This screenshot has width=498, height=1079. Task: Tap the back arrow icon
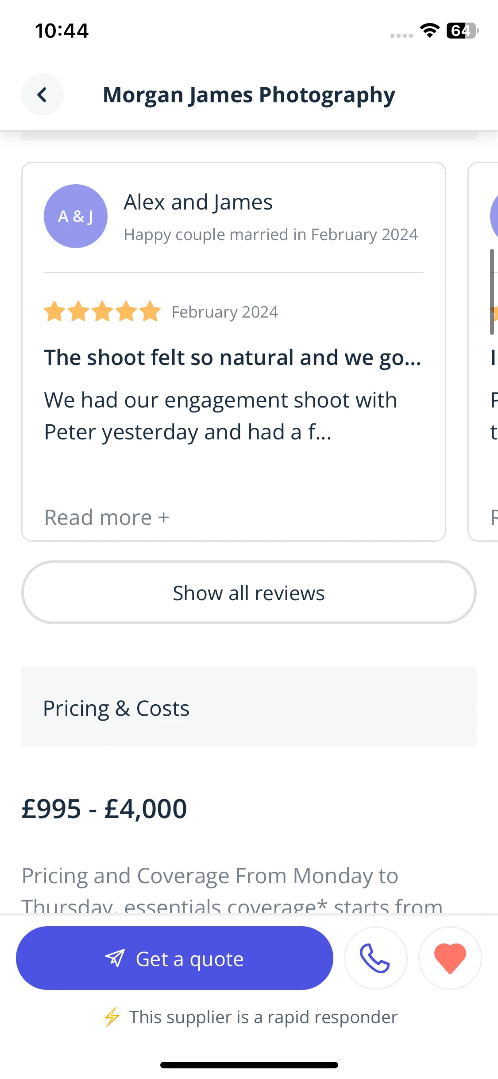pyautogui.click(x=42, y=94)
